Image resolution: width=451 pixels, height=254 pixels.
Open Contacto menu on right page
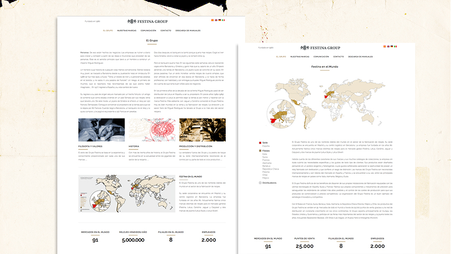click(x=338, y=57)
